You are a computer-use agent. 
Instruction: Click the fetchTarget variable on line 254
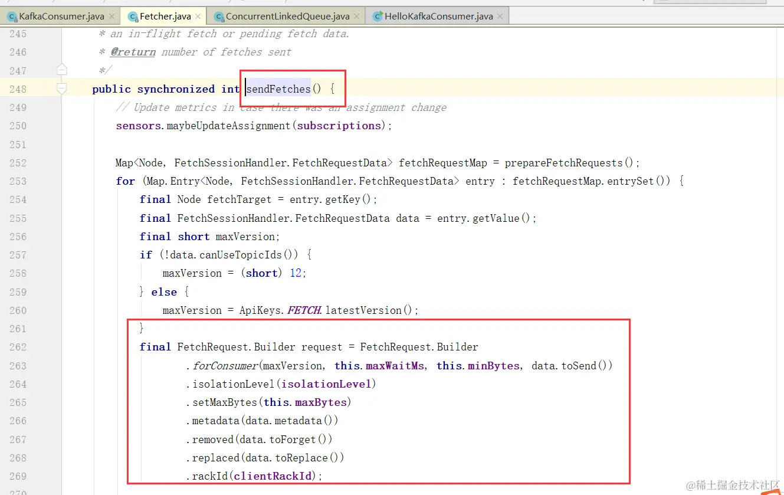(239, 199)
